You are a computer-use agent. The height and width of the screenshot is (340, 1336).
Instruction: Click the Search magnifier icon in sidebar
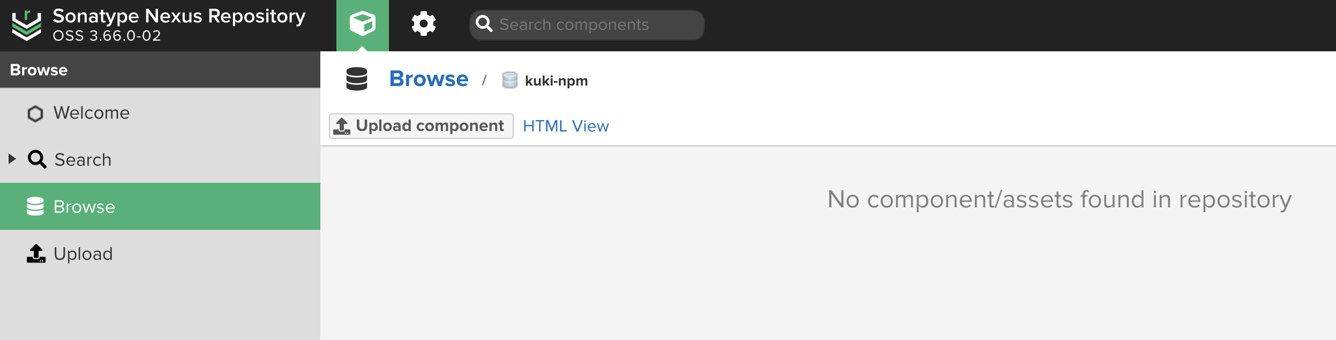(x=37, y=159)
